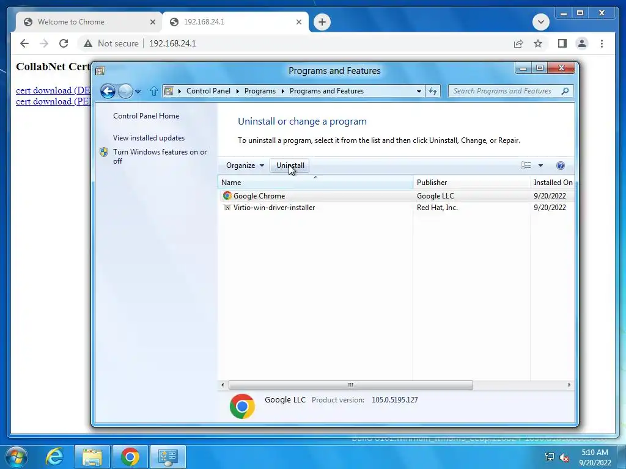Click muted volume icon in tray
This screenshot has width=626, height=469.
coord(564,457)
